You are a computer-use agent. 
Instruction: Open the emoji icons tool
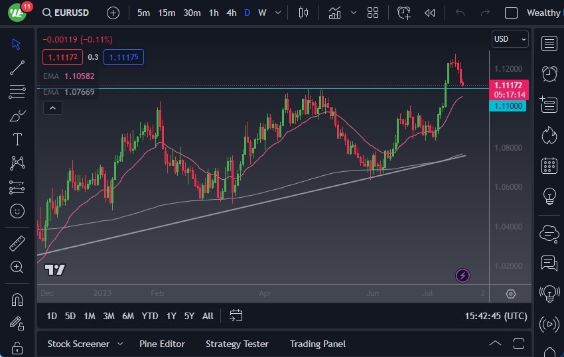coord(17,211)
